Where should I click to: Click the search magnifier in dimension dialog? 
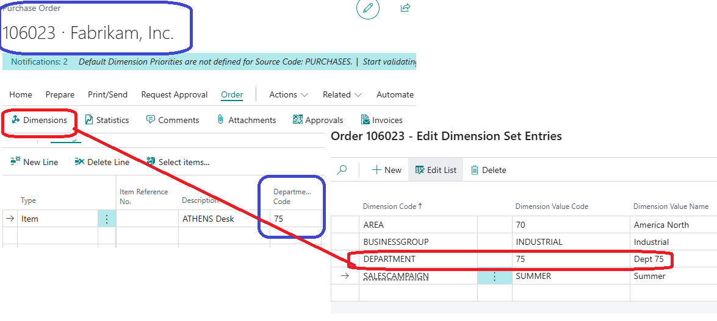point(342,170)
